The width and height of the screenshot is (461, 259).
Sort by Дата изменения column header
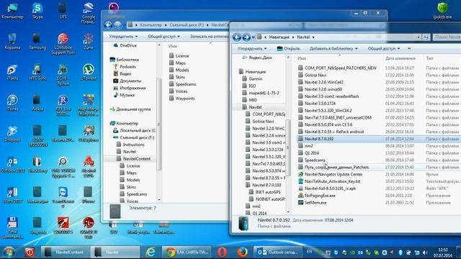[x=400, y=58]
